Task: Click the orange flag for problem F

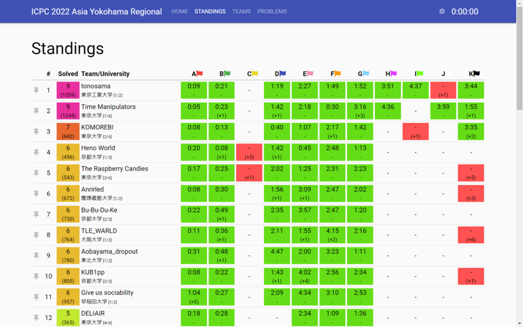Action: (x=338, y=74)
